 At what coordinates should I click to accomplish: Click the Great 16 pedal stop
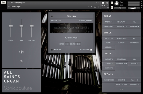(122, 80)
